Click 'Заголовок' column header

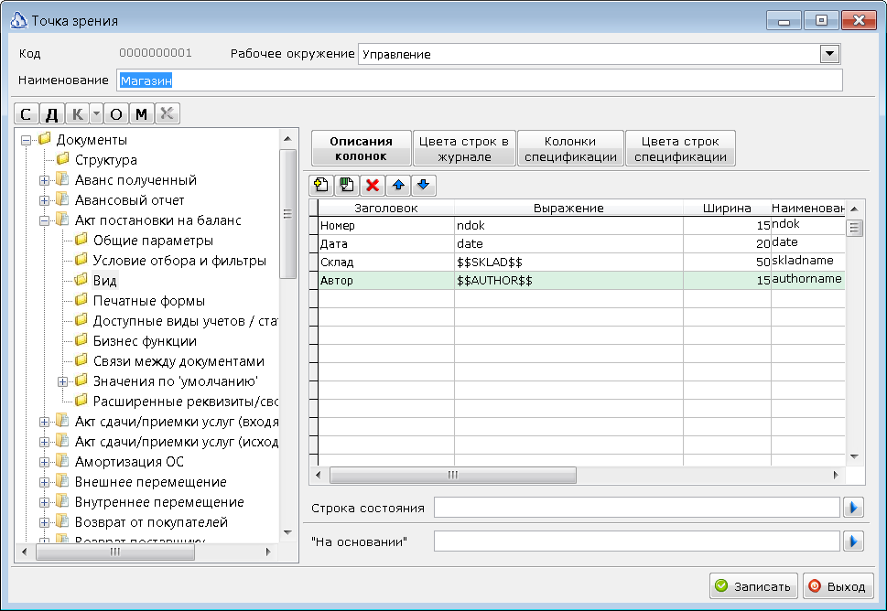[386, 208]
